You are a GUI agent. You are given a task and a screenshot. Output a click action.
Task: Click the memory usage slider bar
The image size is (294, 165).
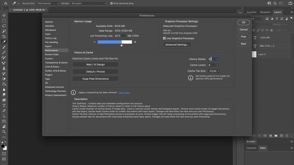tap(115, 42)
